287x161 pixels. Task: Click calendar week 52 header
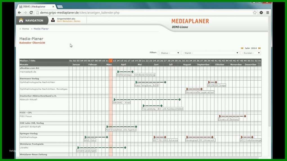(256, 61)
